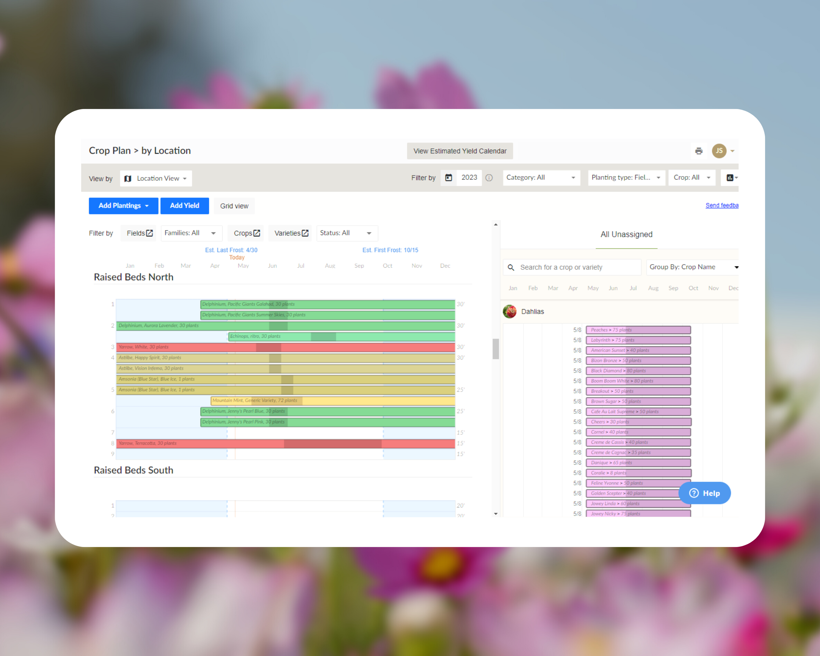Switch to Grid view
820x656 pixels.
click(234, 206)
